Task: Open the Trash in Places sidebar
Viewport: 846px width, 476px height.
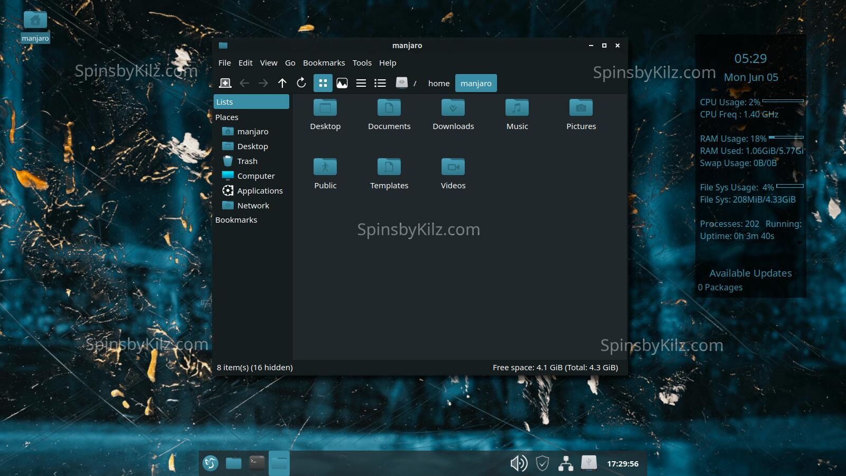Action: pyautogui.click(x=247, y=161)
